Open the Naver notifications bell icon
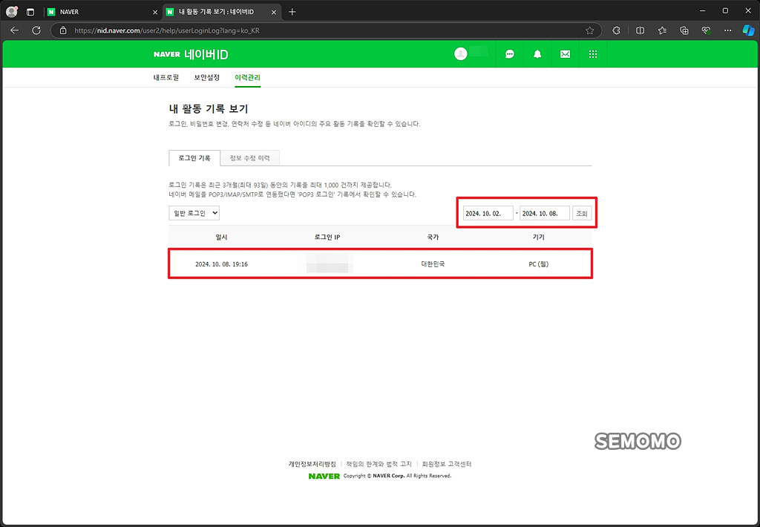760x527 pixels. pyautogui.click(x=537, y=54)
